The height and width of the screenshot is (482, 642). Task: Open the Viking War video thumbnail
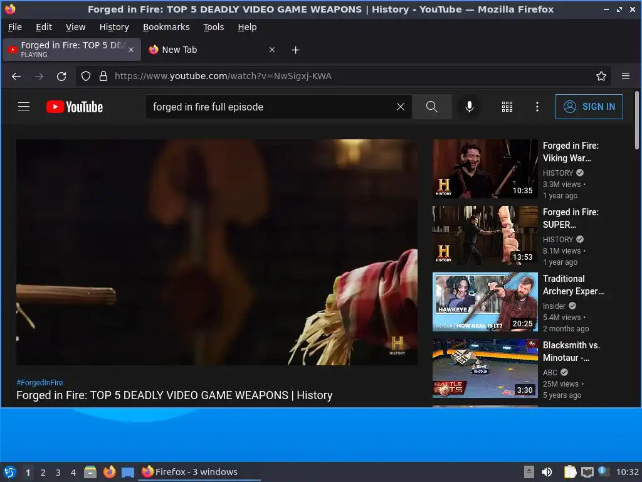tap(485, 169)
